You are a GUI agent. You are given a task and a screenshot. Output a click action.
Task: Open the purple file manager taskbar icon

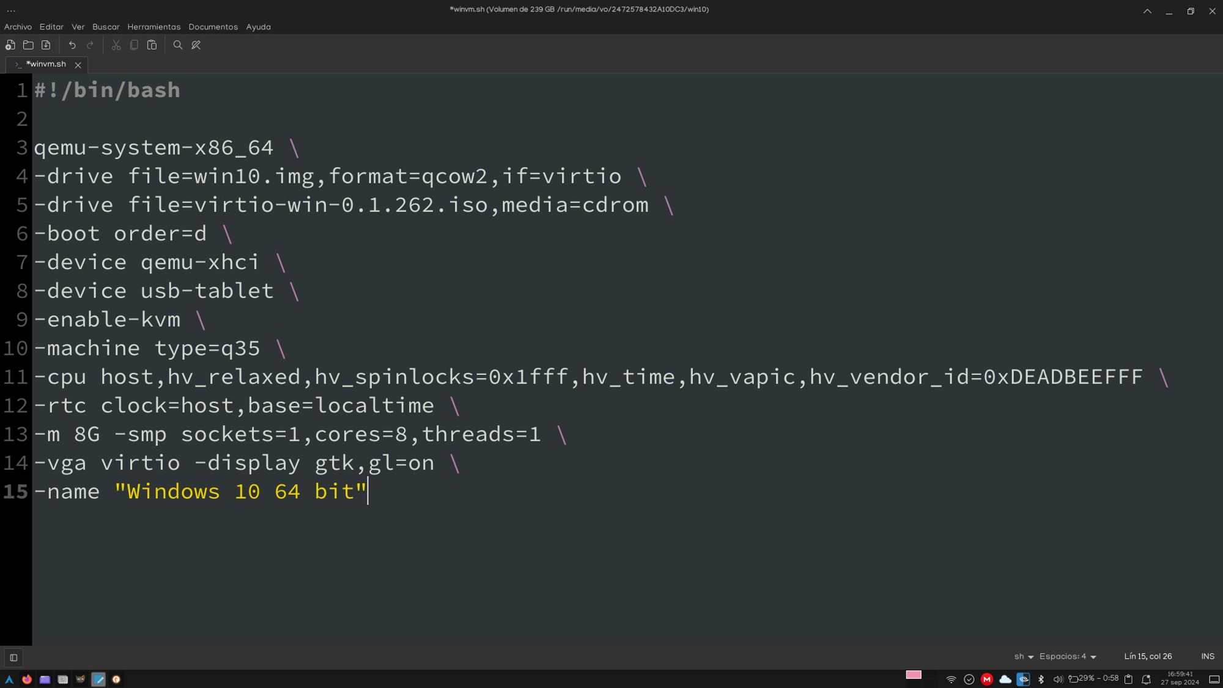click(45, 679)
